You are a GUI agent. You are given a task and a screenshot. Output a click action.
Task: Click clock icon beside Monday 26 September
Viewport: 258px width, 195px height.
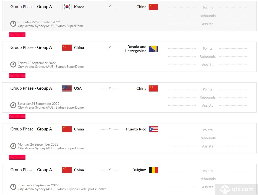pos(13,146)
